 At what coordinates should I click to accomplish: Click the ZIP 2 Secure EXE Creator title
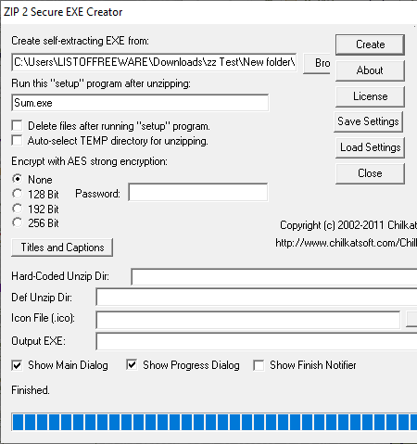tap(63, 12)
